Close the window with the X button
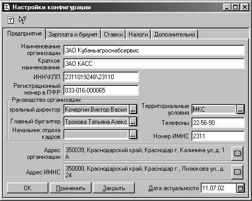Image resolution: width=252 pixels, height=201 pixels. [x=245, y=7]
